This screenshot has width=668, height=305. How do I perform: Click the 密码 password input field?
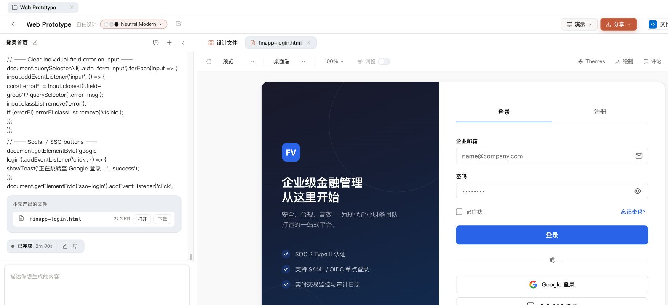click(552, 191)
